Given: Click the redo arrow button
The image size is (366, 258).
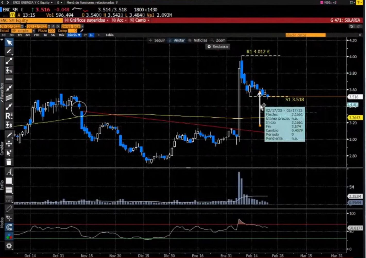Looking at the screenshot, I should [x=358, y=26].
